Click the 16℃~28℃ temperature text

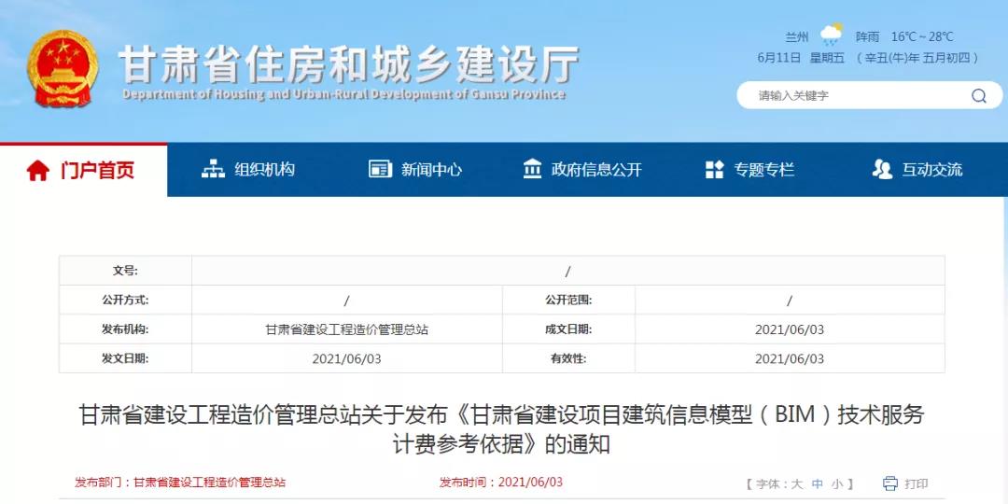[x=922, y=37]
